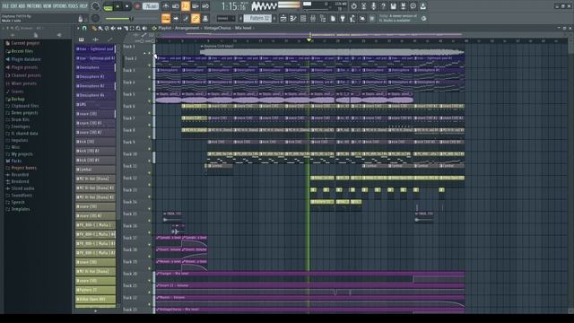
Task: Toggle the orange multilink to controllers icon
Action: [196, 18]
